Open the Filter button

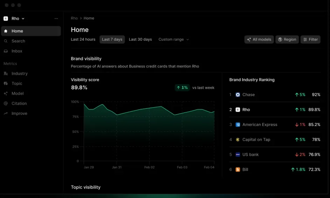coord(310,39)
